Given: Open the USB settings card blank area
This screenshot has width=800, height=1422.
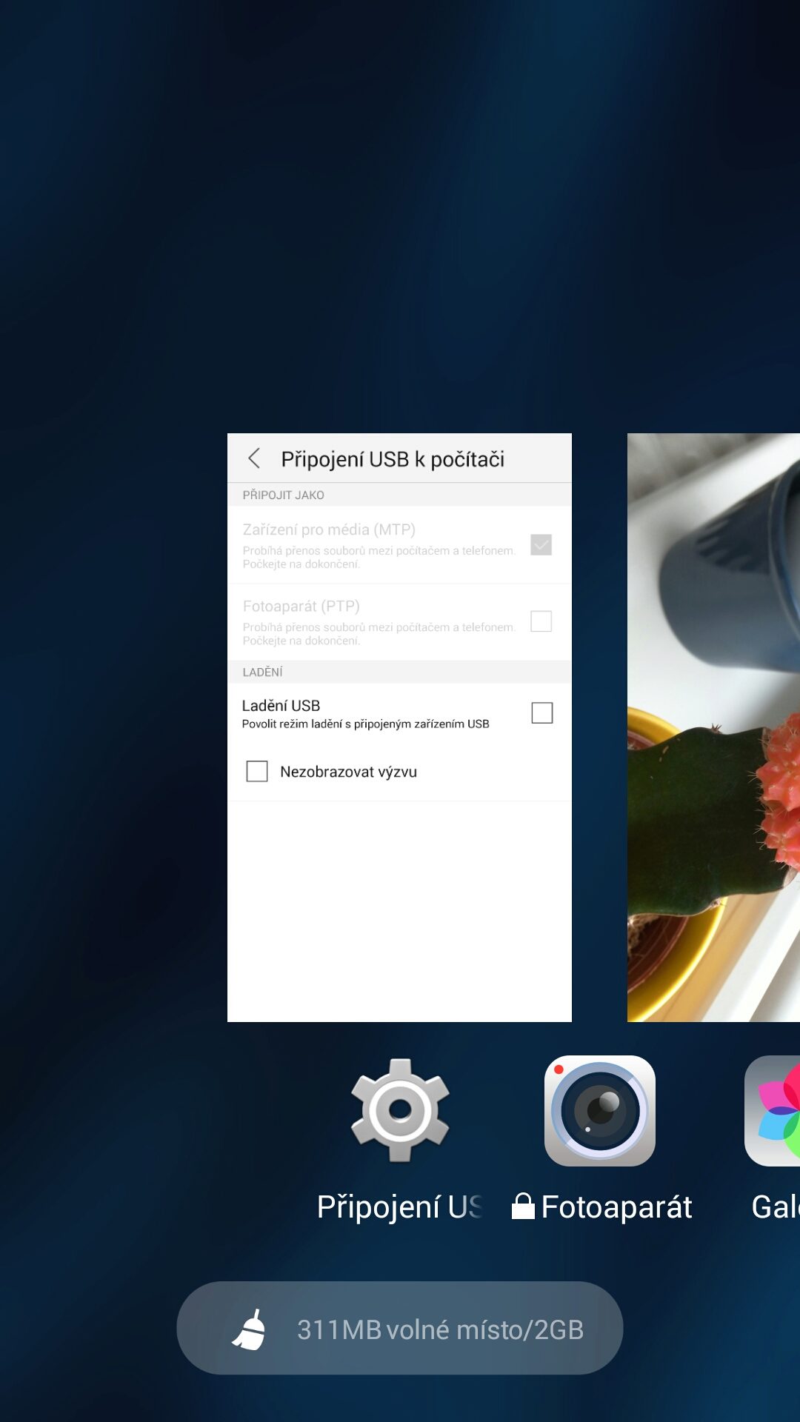Looking at the screenshot, I should [399, 911].
